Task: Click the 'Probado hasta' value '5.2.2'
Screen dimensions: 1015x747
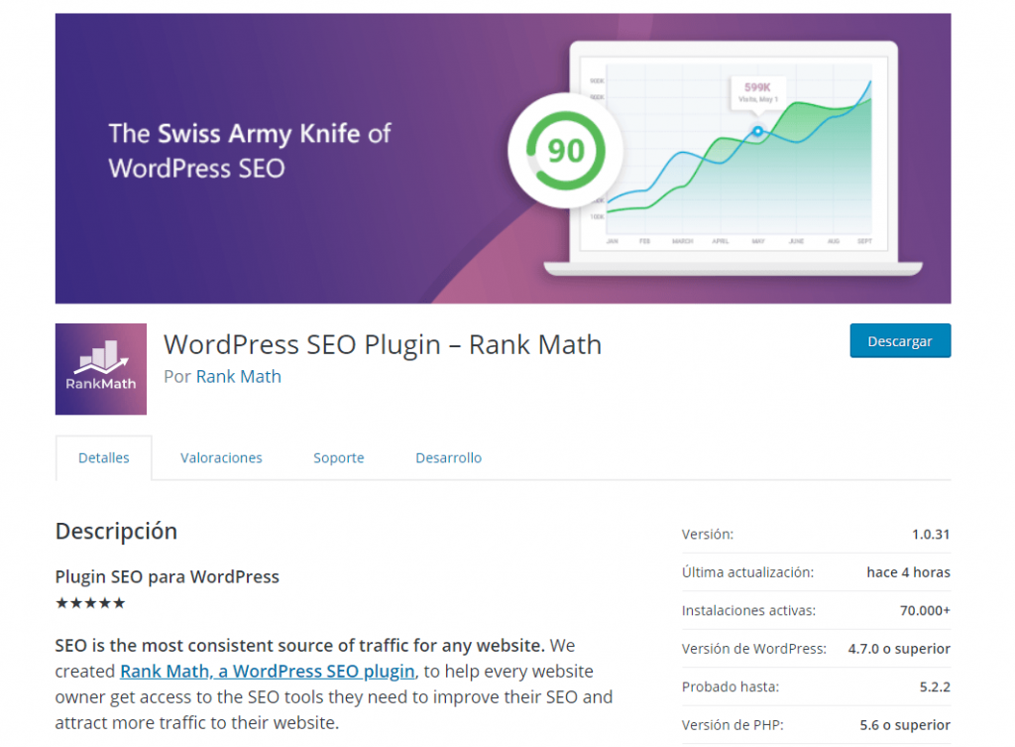Action: point(935,686)
